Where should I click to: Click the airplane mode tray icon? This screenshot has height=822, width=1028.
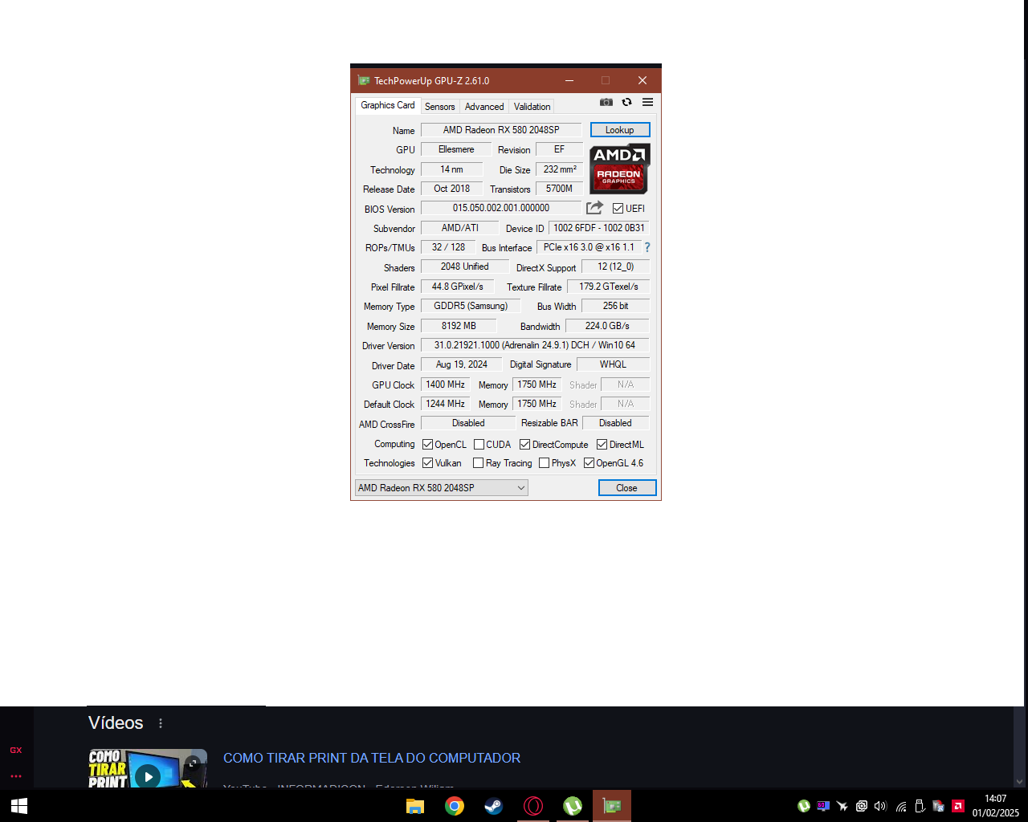click(x=842, y=806)
